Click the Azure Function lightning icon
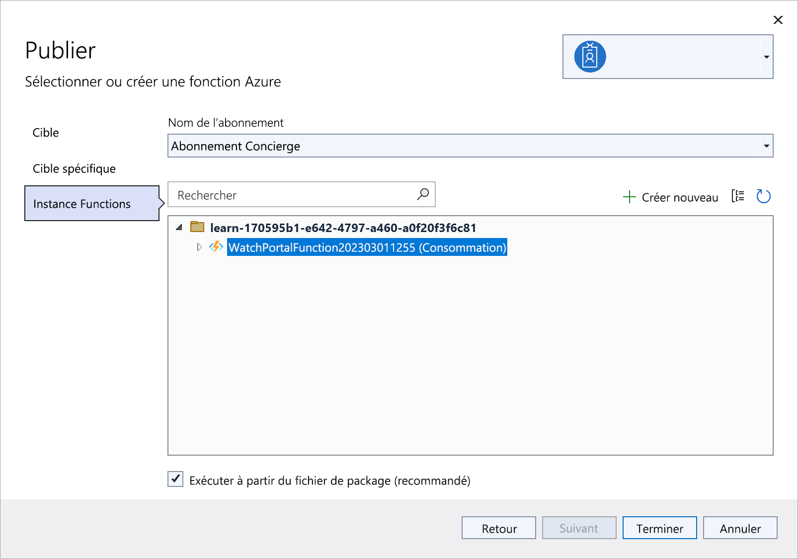Image resolution: width=798 pixels, height=559 pixels. pos(216,247)
